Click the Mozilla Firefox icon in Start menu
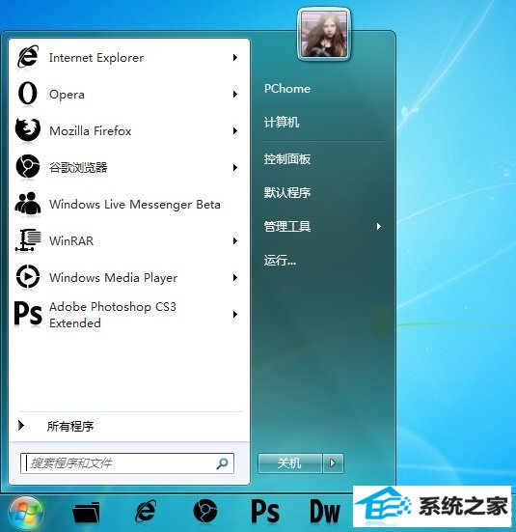The image size is (516, 532). [27, 130]
